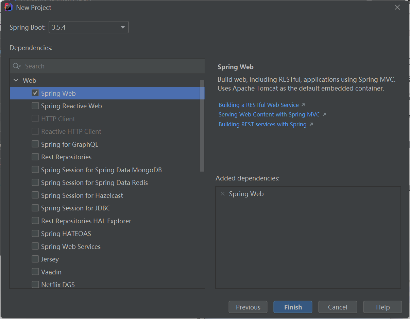Uncheck the Spring Web checkbox
This screenshot has width=410, height=319.
tap(35, 93)
